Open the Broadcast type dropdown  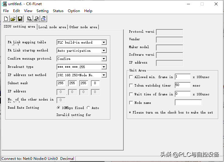(104, 67)
